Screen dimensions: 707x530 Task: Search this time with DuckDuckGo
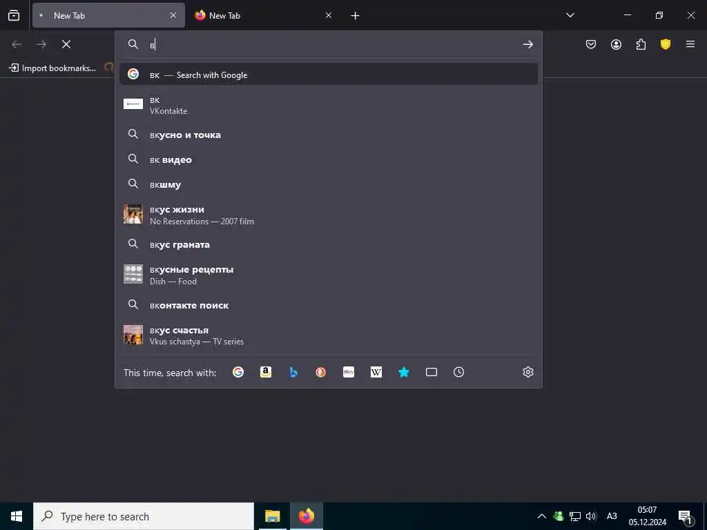[x=320, y=372]
